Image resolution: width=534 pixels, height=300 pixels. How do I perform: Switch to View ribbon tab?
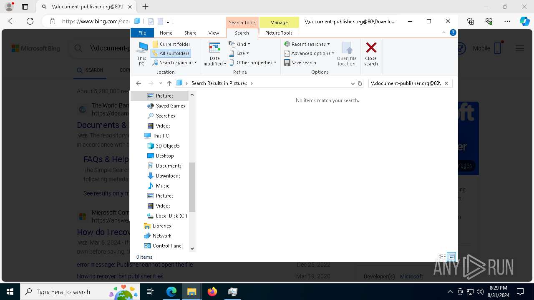click(214, 33)
